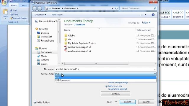This screenshot has width=189, height=106.
Task: Click Hide Folders toggle
Action: click(x=42, y=102)
